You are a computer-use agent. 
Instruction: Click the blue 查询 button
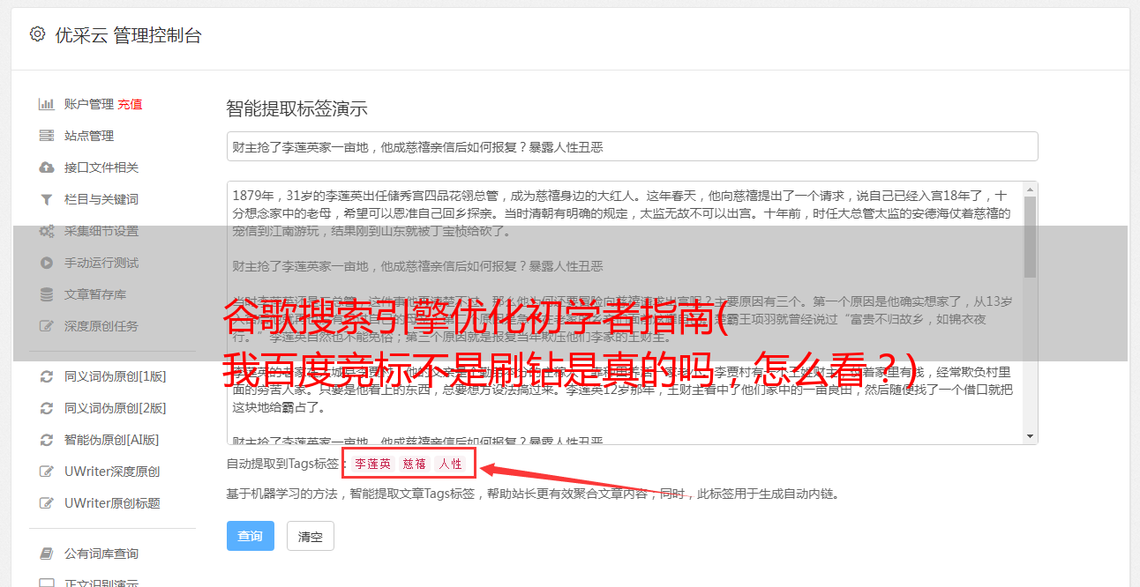point(251,536)
